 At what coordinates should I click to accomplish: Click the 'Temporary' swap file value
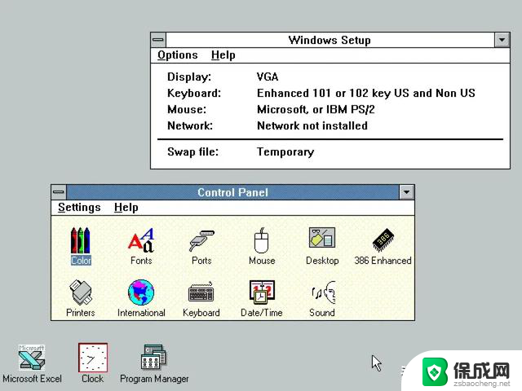coord(285,152)
